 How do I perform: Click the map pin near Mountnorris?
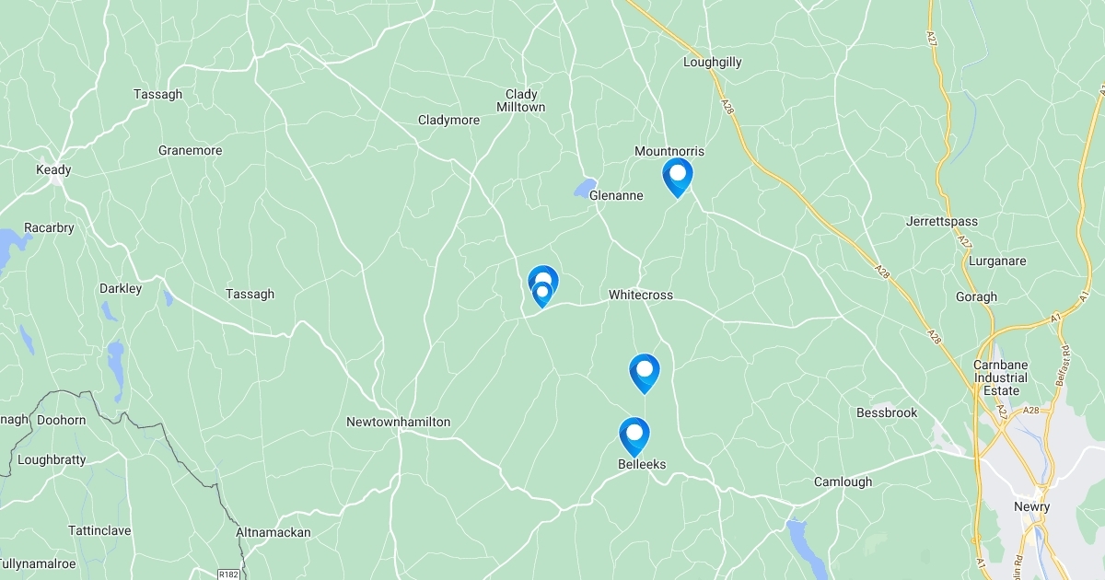tap(678, 176)
